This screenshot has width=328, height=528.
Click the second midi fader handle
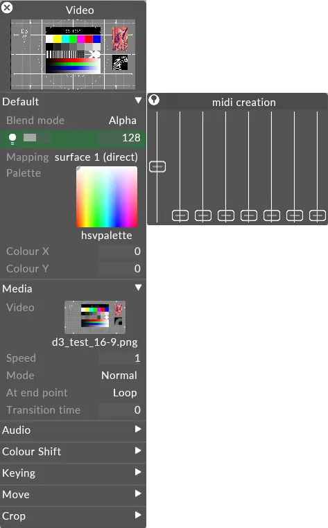tap(180, 215)
